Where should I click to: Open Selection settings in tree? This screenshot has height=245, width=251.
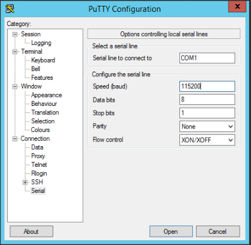coord(43,121)
